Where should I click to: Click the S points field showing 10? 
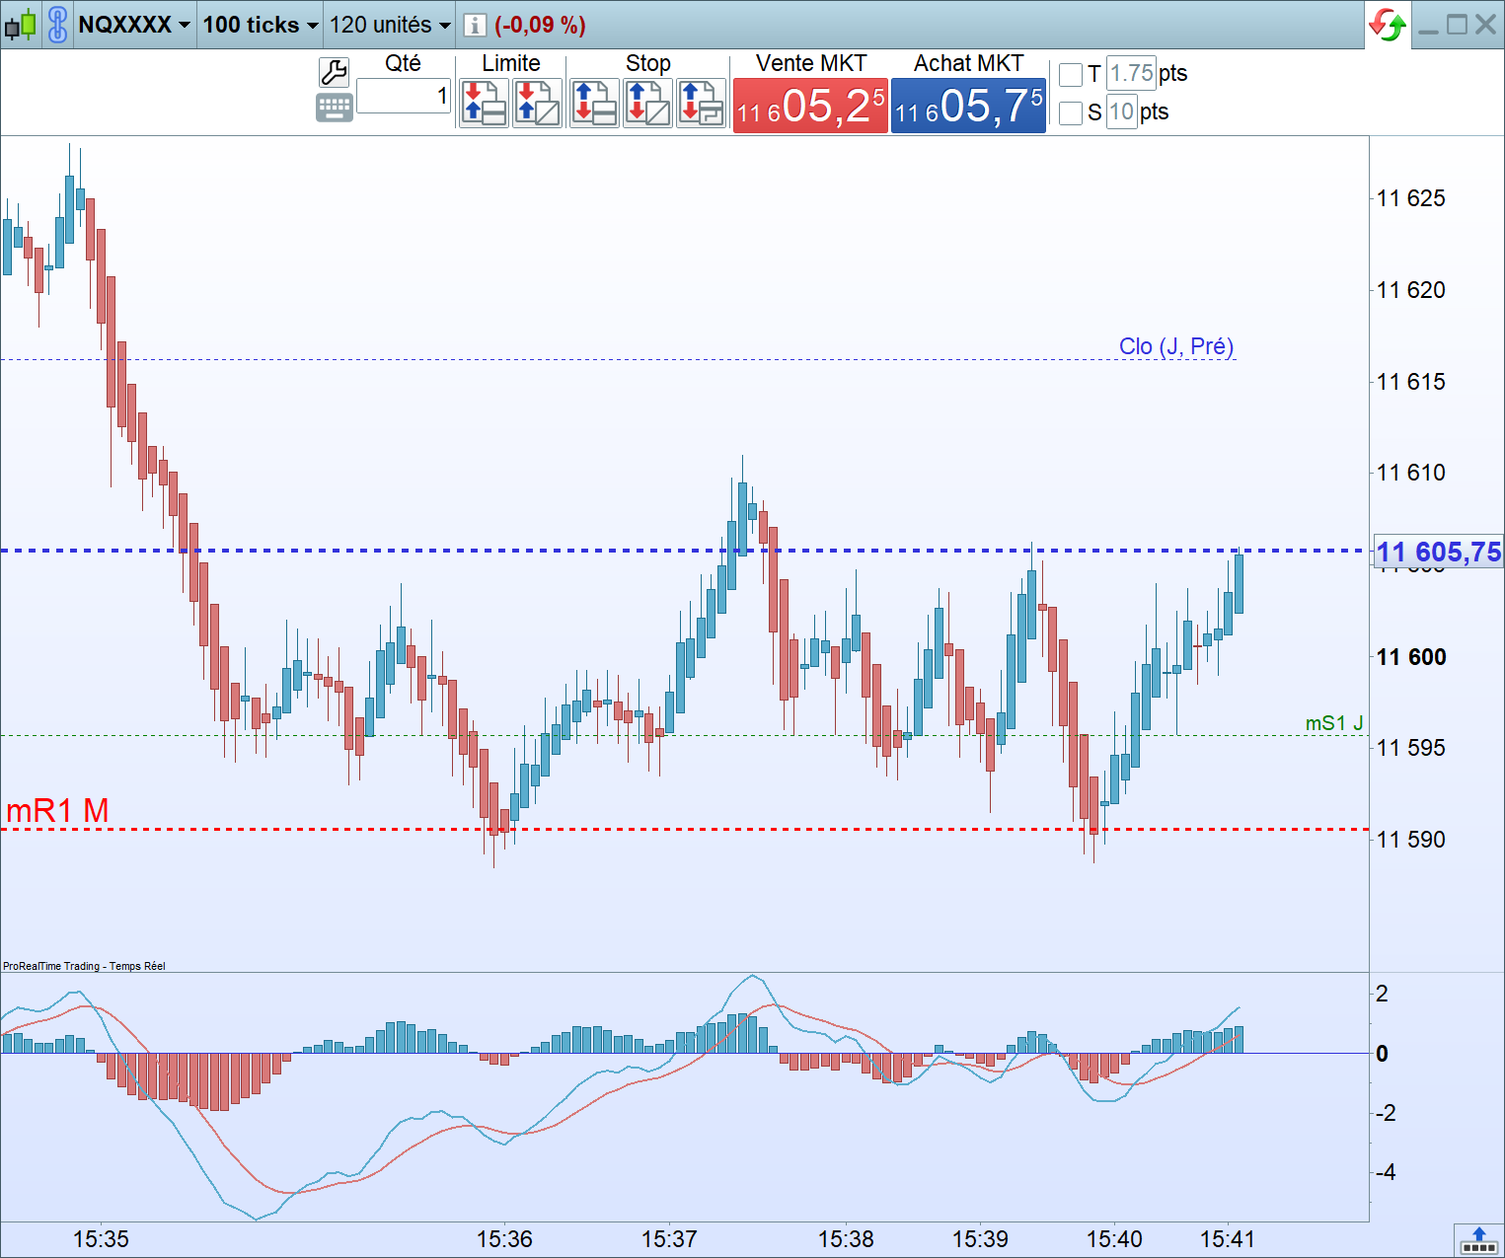[1122, 111]
